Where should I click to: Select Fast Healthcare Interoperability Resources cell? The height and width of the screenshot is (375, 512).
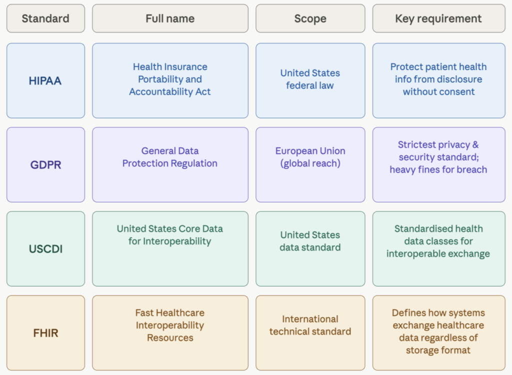pyautogui.click(x=170, y=325)
